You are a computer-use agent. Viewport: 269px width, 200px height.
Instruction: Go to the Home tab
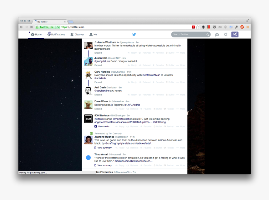[36, 34]
